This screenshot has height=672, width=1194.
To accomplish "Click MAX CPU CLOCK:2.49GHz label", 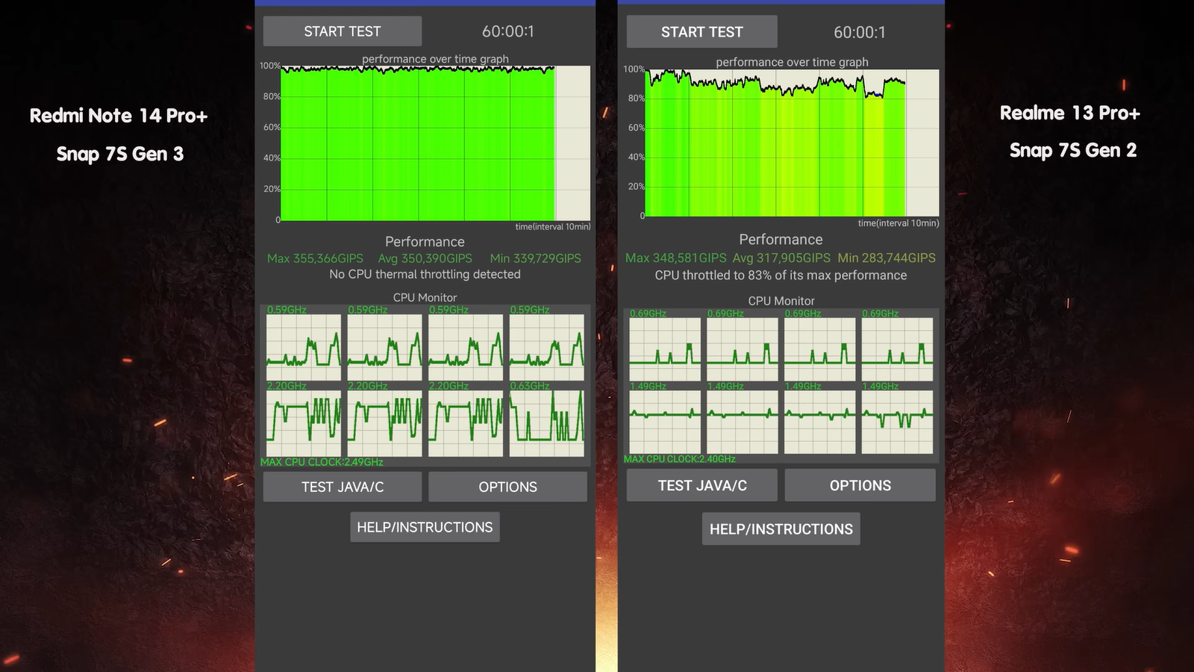I will coord(322,462).
